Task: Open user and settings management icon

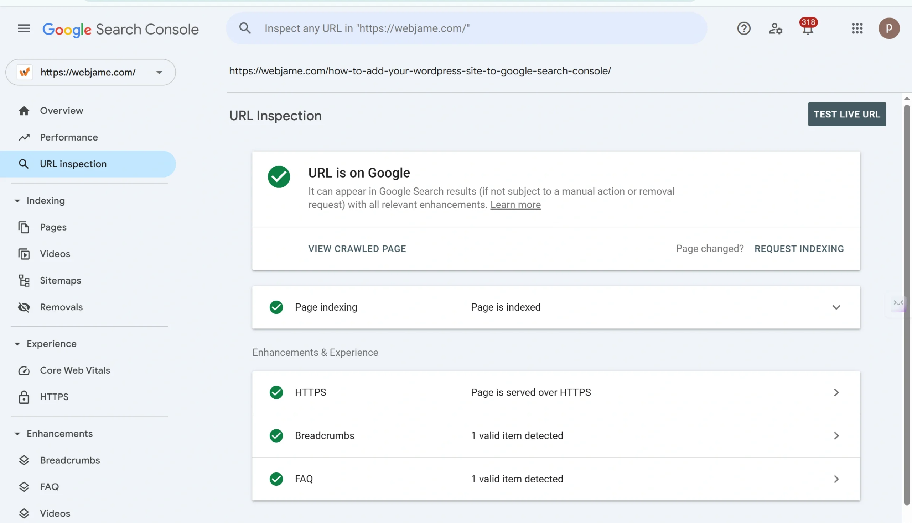Action: (776, 28)
